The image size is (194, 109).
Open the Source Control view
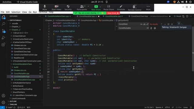point(3,31)
